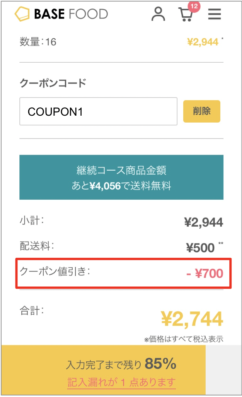The image size is (242, 397).
Task: Open the hamburger menu
Action: click(x=215, y=14)
